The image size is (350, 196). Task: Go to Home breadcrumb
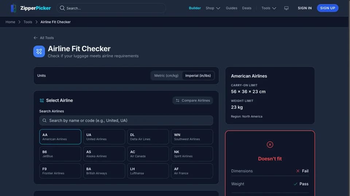[x=10, y=22]
